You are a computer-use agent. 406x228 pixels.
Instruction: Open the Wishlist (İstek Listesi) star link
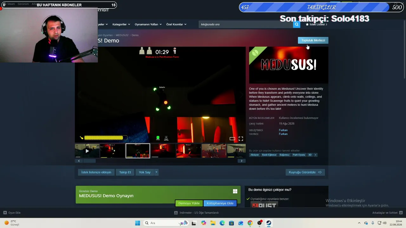click(x=316, y=24)
